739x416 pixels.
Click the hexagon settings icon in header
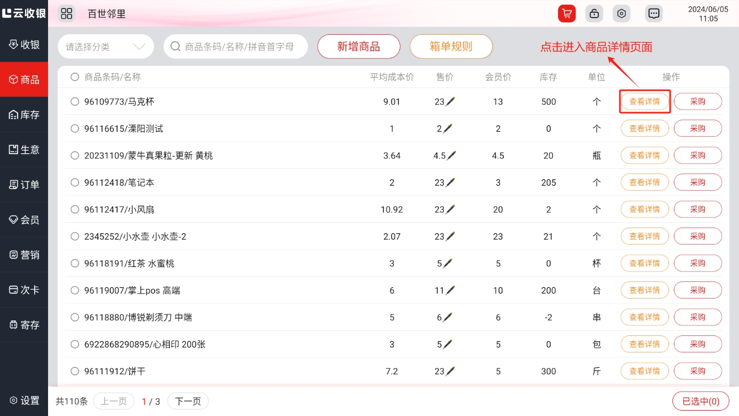(622, 13)
